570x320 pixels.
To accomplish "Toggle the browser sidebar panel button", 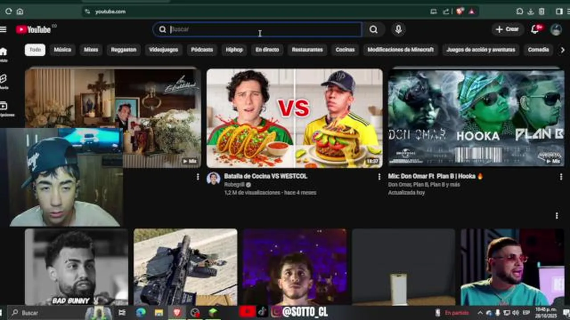I will [x=559, y=12].
